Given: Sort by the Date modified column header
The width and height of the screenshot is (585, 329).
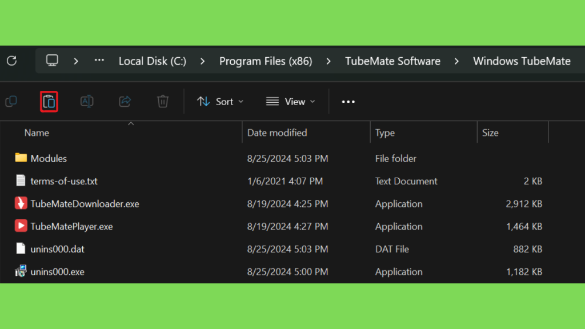Looking at the screenshot, I should point(277,133).
